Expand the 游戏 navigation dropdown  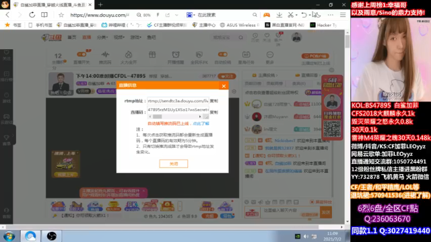click(x=135, y=38)
